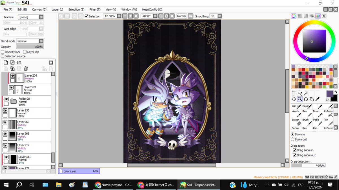Select the Move tool
339x190 pixels.
pyautogui.click(x=294, y=99)
